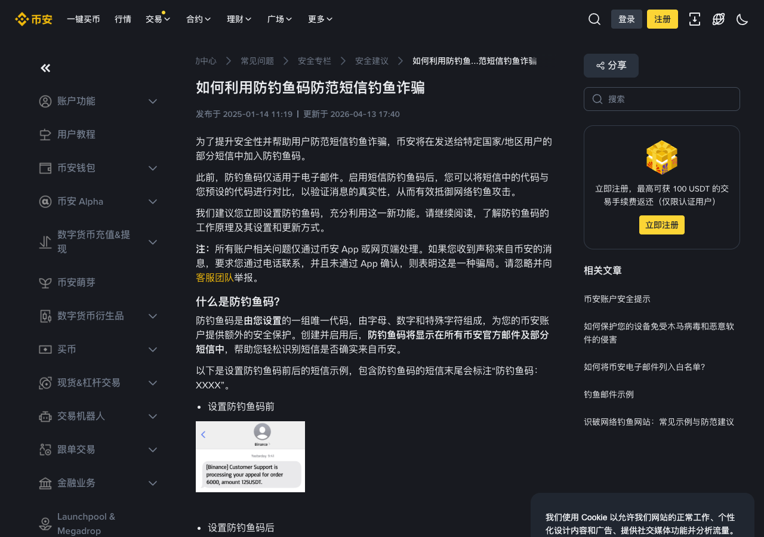Go to 安全建议 breadcrumb
Image resolution: width=764 pixels, height=537 pixels.
[x=372, y=61]
